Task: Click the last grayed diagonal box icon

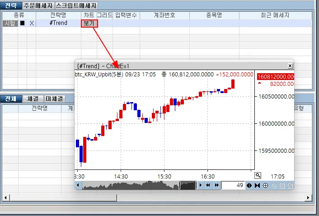Action: coord(290,185)
